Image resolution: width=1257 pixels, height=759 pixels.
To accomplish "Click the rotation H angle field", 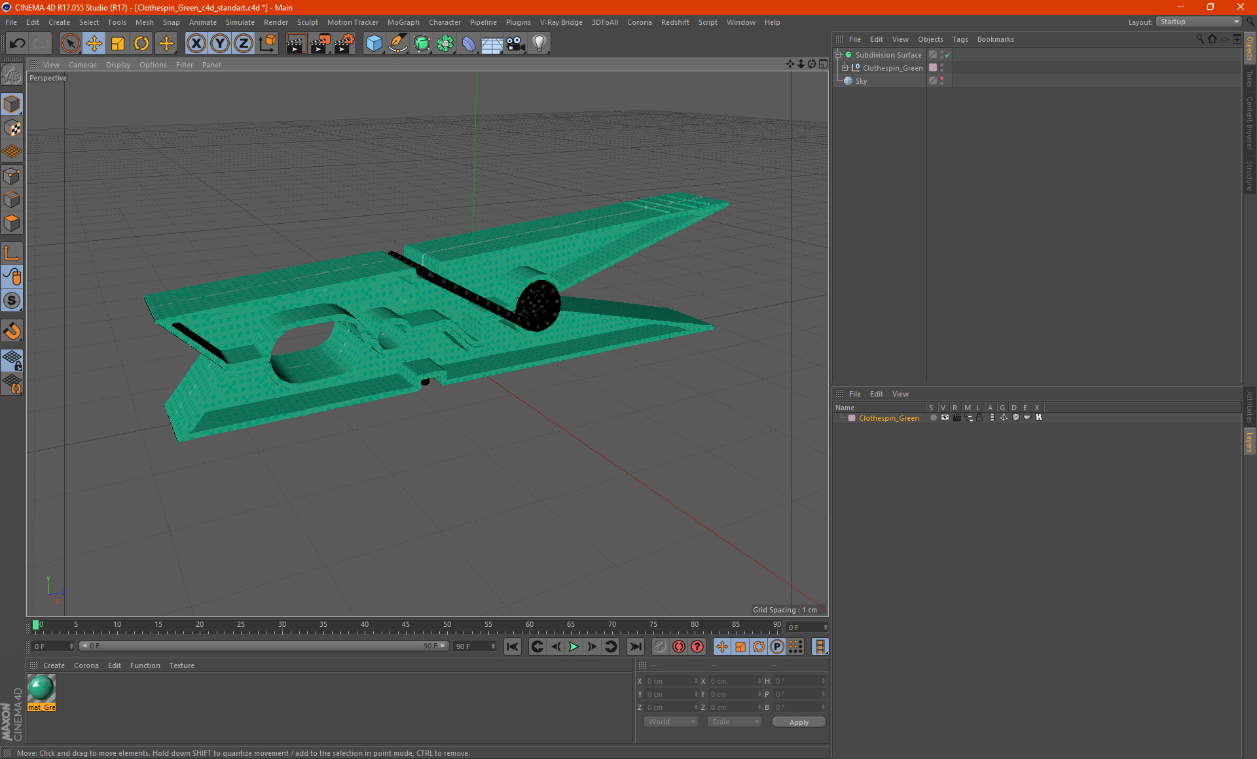I will pyautogui.click(x=799, y=681).
